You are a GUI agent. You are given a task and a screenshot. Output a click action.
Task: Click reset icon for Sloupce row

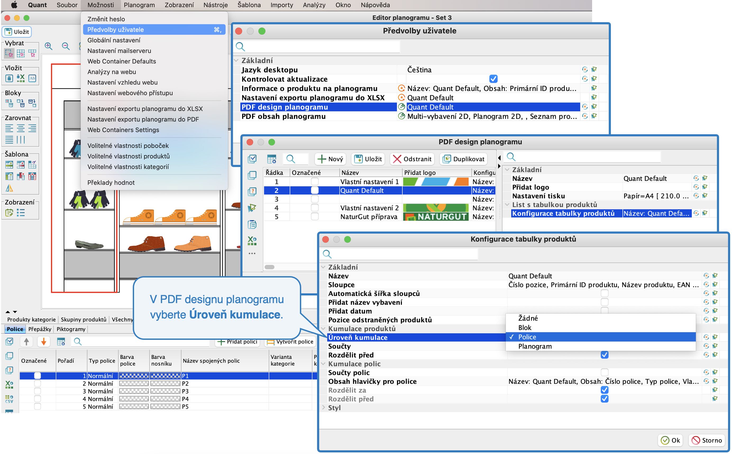click(x=706, y=285)
